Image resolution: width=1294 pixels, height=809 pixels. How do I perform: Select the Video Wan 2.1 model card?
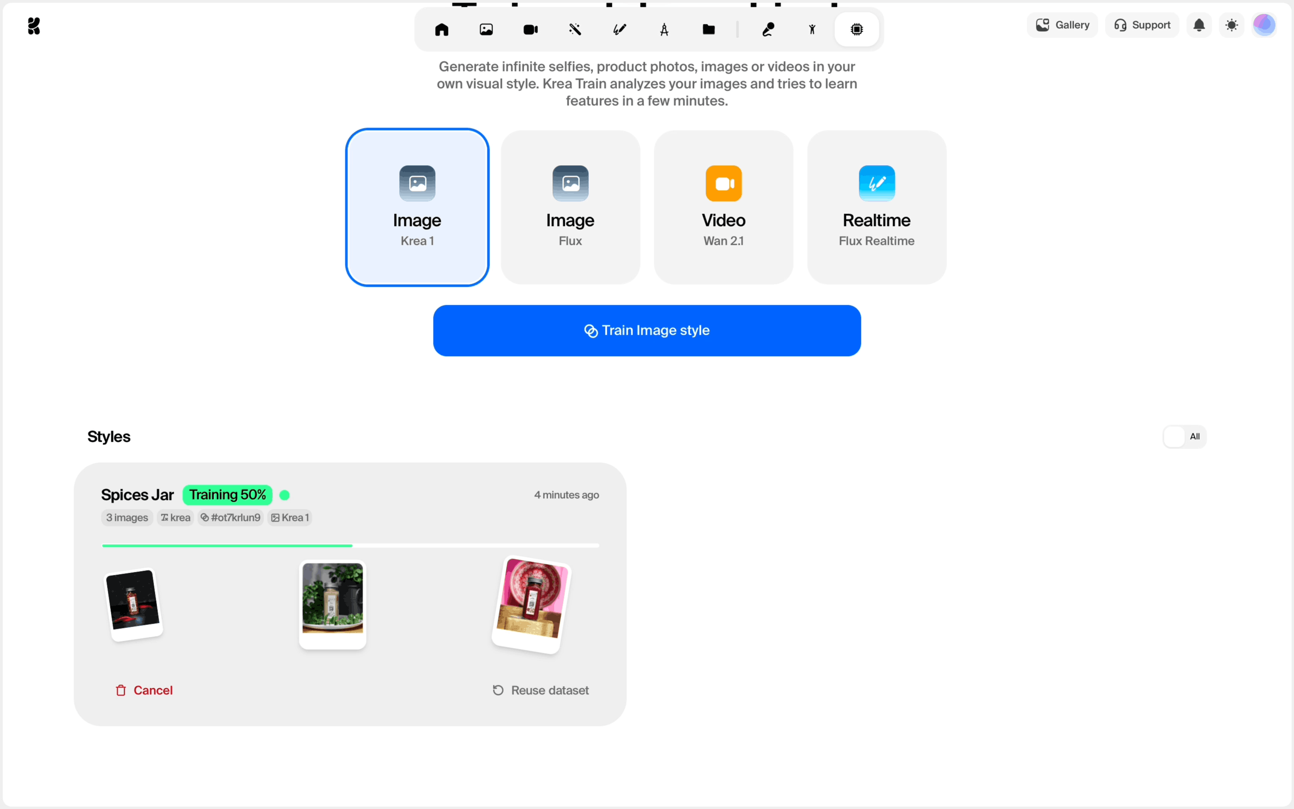(723, 207)
